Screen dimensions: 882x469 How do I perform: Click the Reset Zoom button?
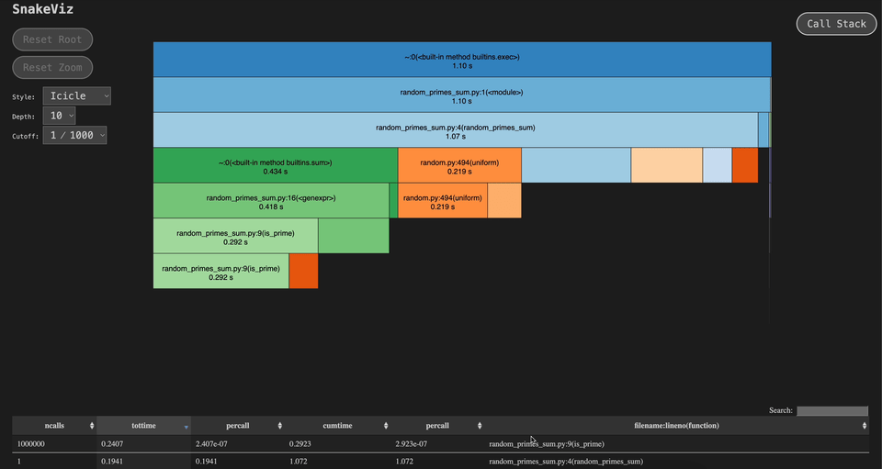(x=52, y=67)
